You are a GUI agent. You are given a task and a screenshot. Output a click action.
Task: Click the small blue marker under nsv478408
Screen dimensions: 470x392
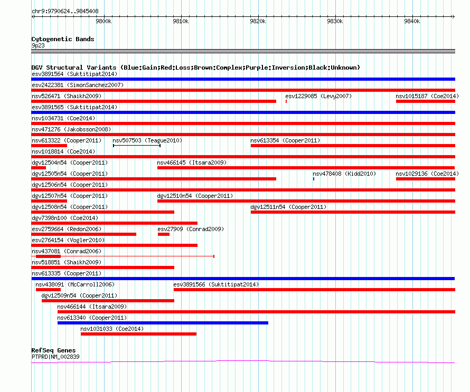tap(314, 179)
